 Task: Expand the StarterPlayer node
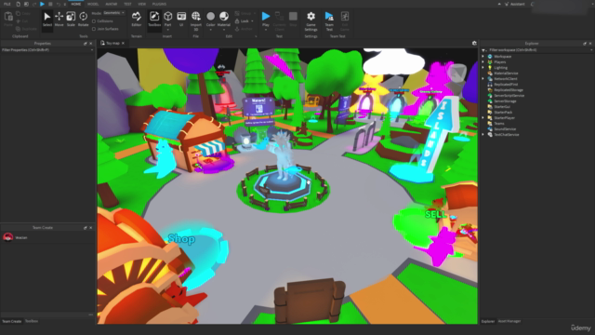(x=483, y=118)
